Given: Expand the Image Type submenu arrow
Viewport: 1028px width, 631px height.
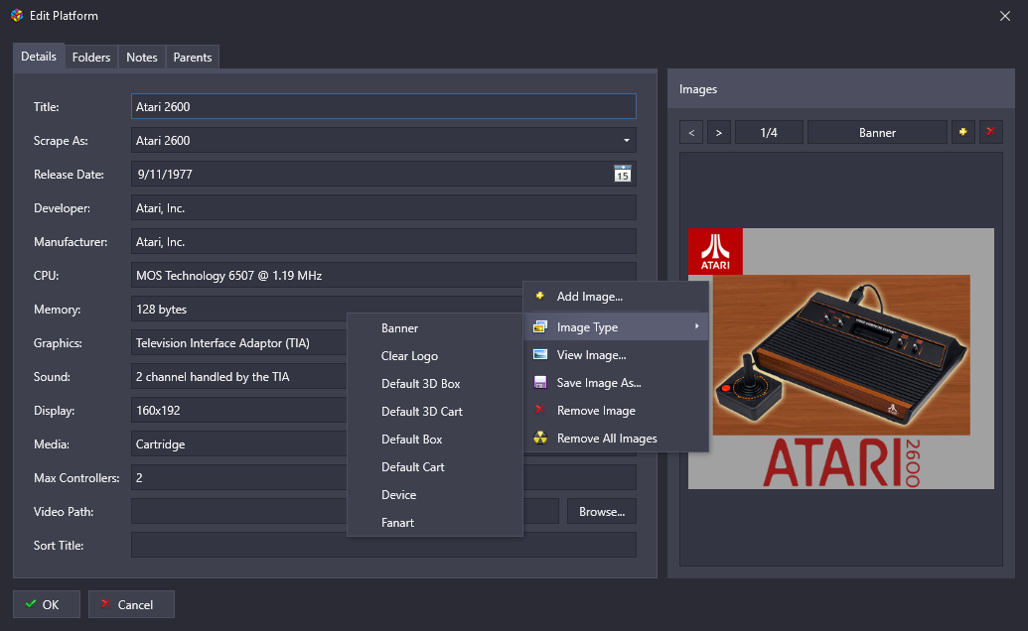Looking at the screenshot, I should [x=697, y=326].
